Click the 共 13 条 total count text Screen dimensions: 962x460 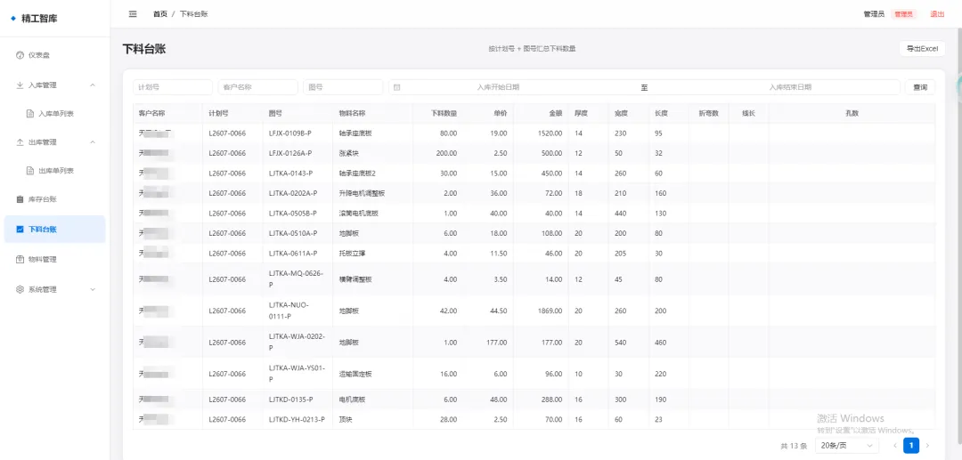[794, 446]
